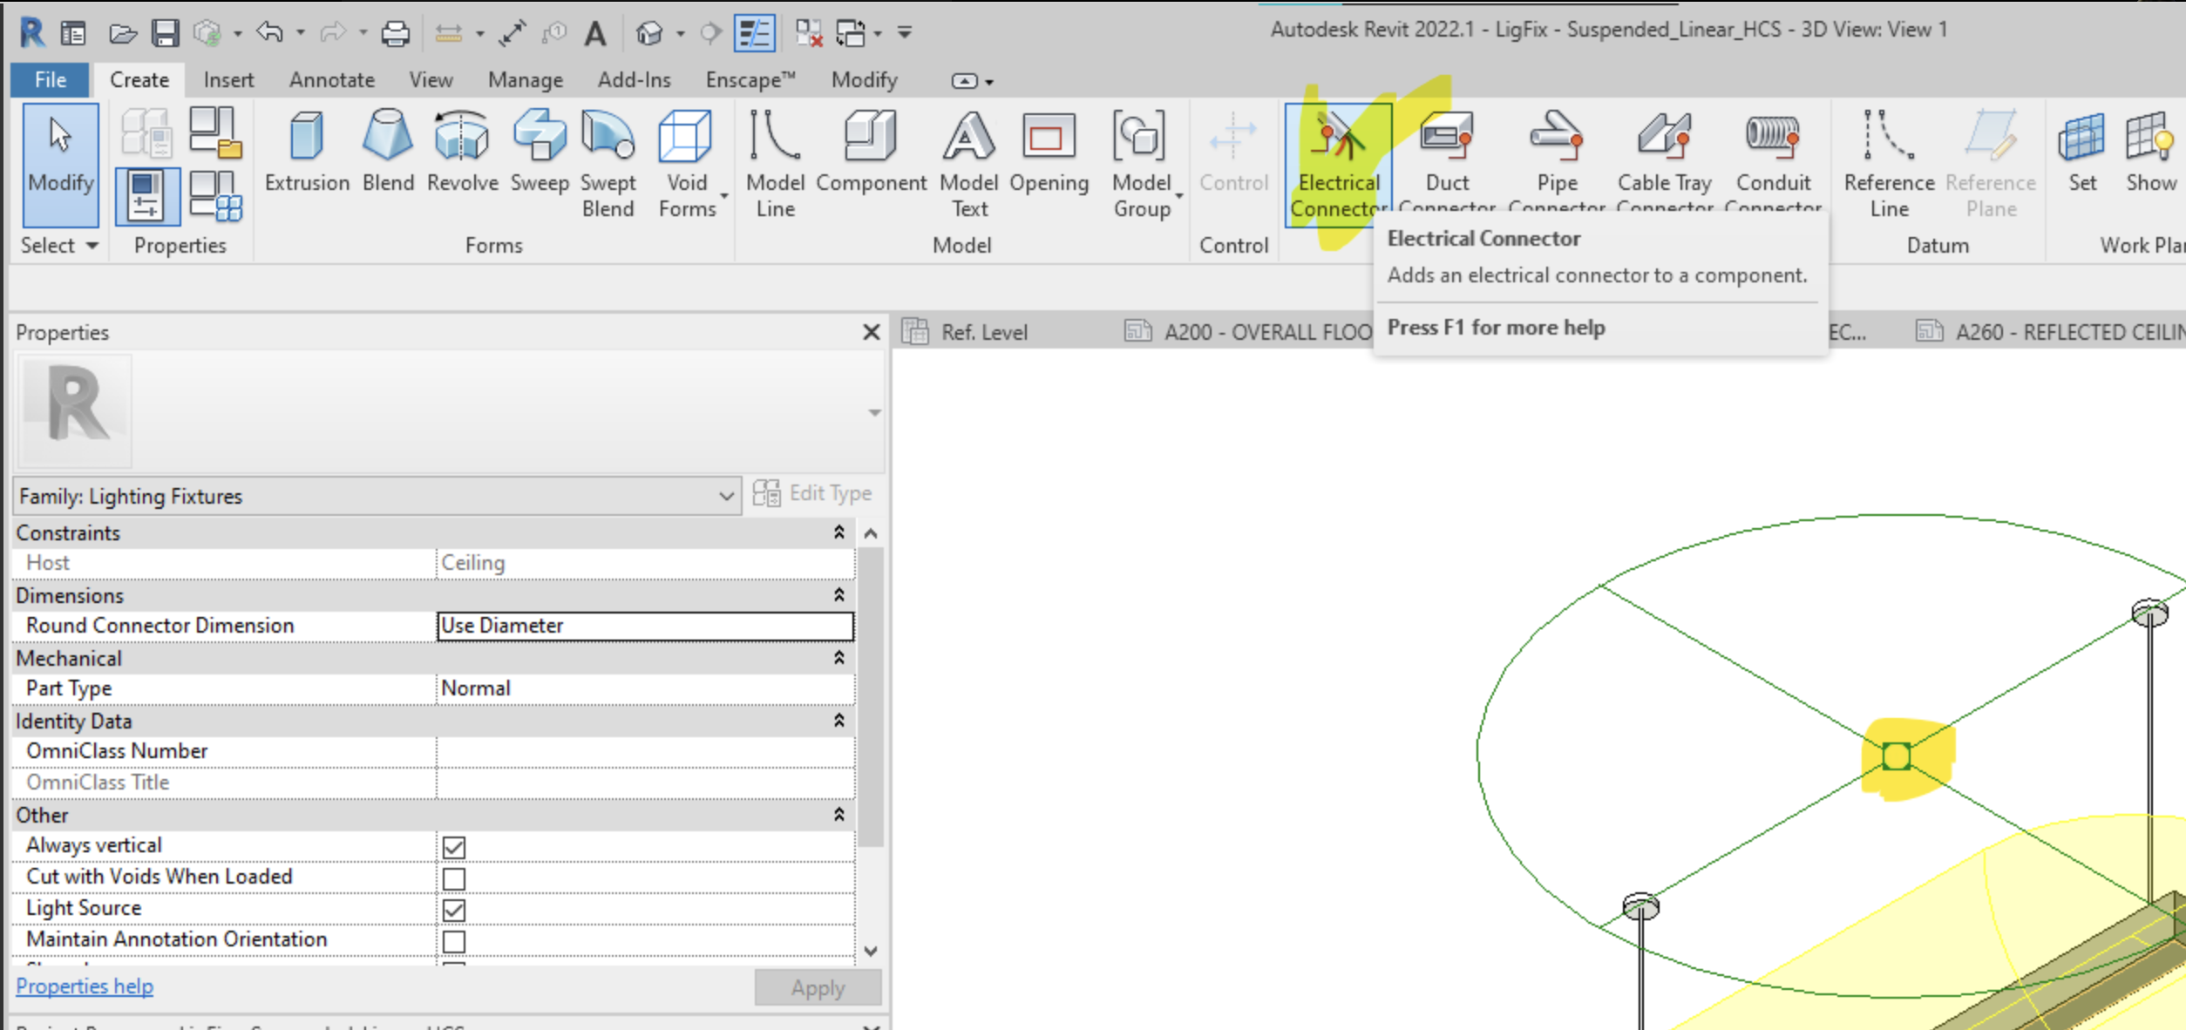Image resolution: width=2186 pixels, height=1030 pixels.
Task: Collapse the Identity Data section
Action: 839,720
